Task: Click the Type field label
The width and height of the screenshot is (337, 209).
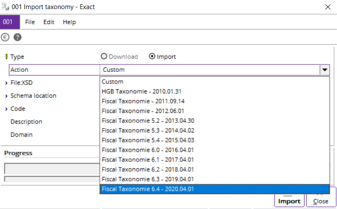Action: 17,57
